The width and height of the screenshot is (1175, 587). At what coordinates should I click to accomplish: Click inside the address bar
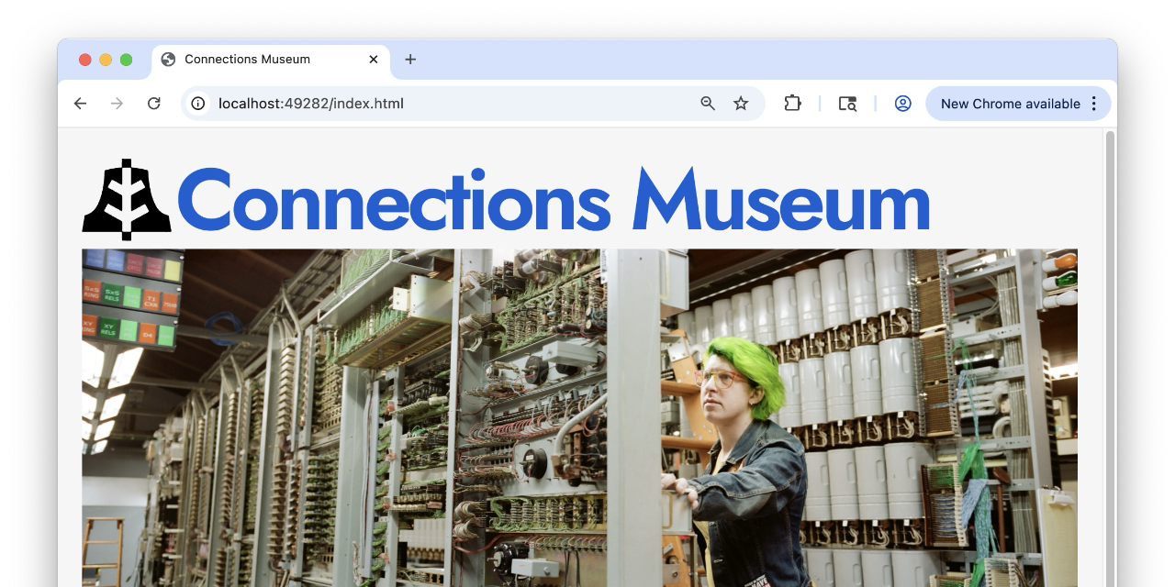[x=459, y=103]
